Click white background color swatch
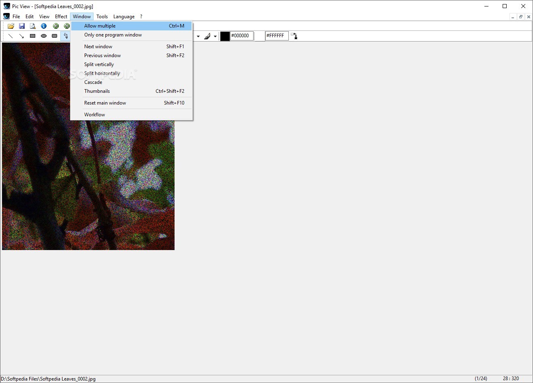Viewport: 533px width, 383px height. tap(260, 36)
